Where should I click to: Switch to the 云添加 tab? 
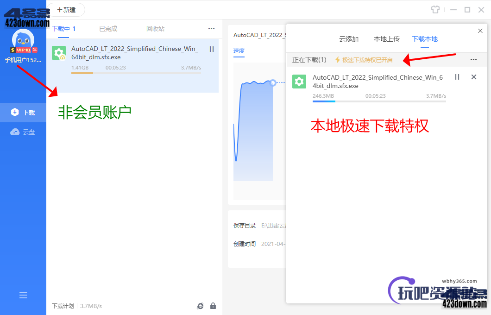[349, 39]
